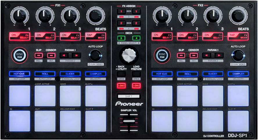Image resolution: width=258 pixels, height=140 pixels.
Task: Move the SAMPLER VOL fader
Action: [129, 121]
